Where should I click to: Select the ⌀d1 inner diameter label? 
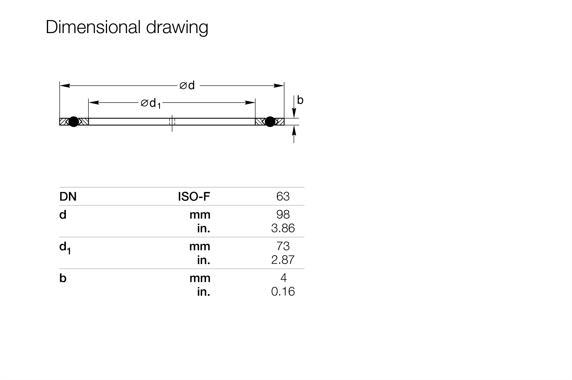(x=151, y=103)
